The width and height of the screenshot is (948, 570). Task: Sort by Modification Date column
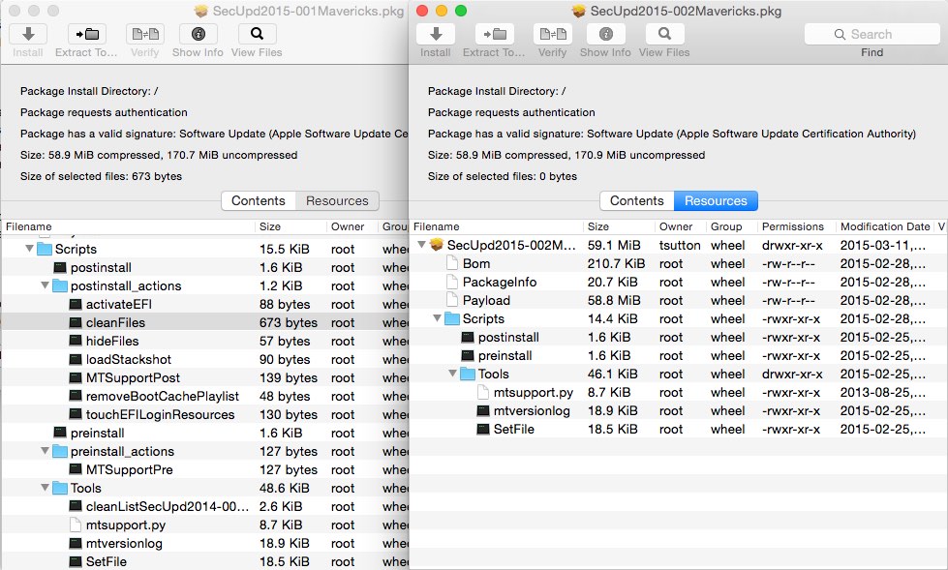884,226
